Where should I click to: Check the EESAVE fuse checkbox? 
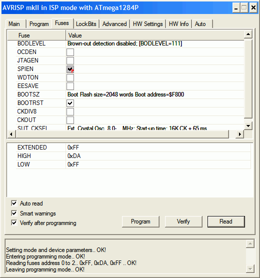(x=70, y=86)
